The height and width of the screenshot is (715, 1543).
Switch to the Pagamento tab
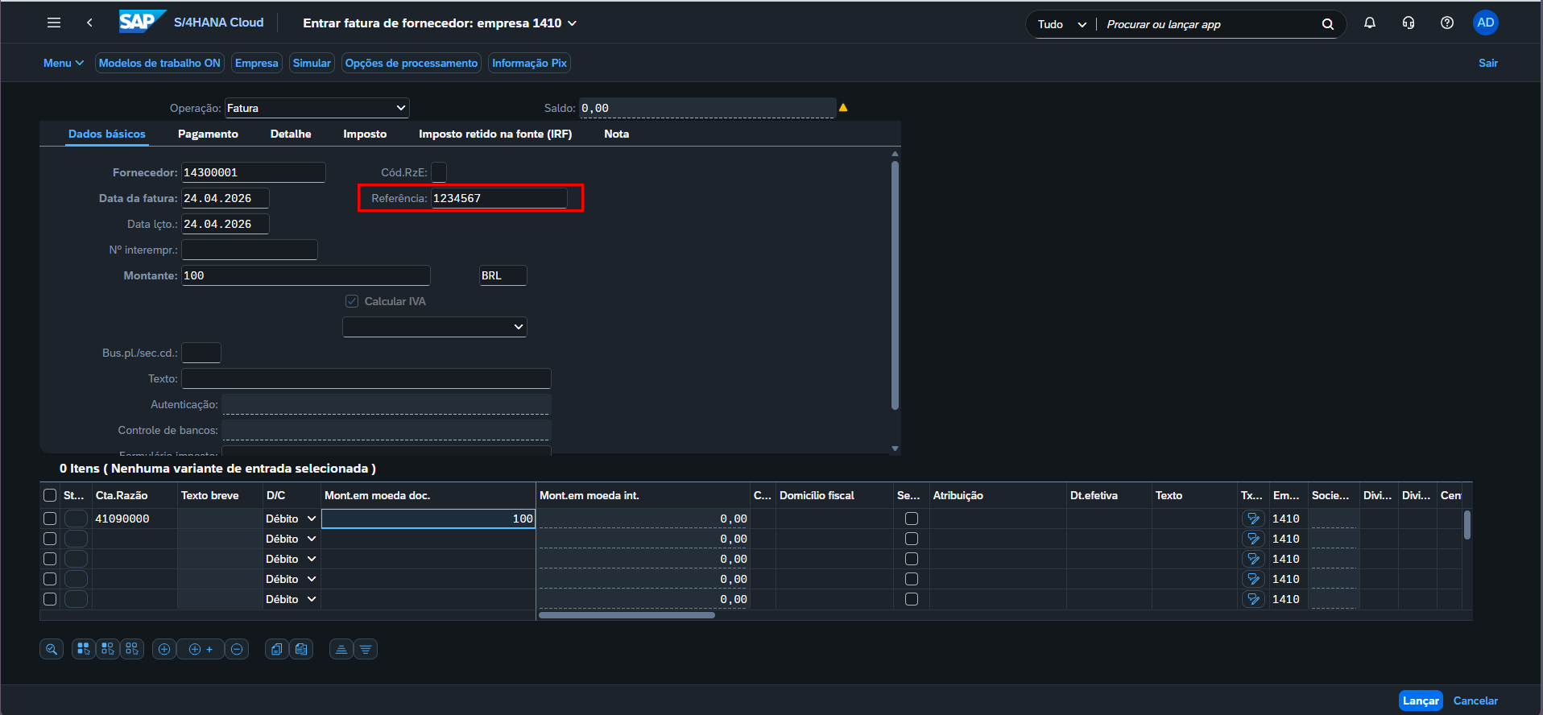coord(208,134)
